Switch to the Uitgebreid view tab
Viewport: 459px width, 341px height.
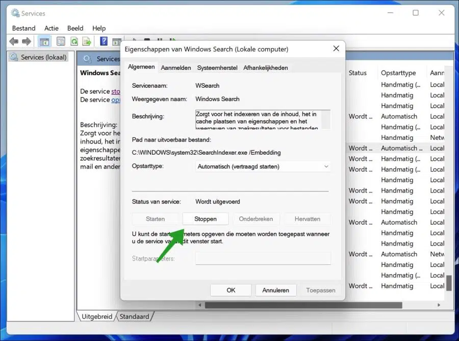click(x=97, y=316)
